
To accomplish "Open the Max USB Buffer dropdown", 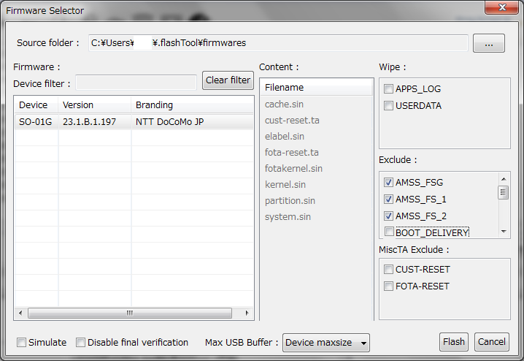I will 325,343.
